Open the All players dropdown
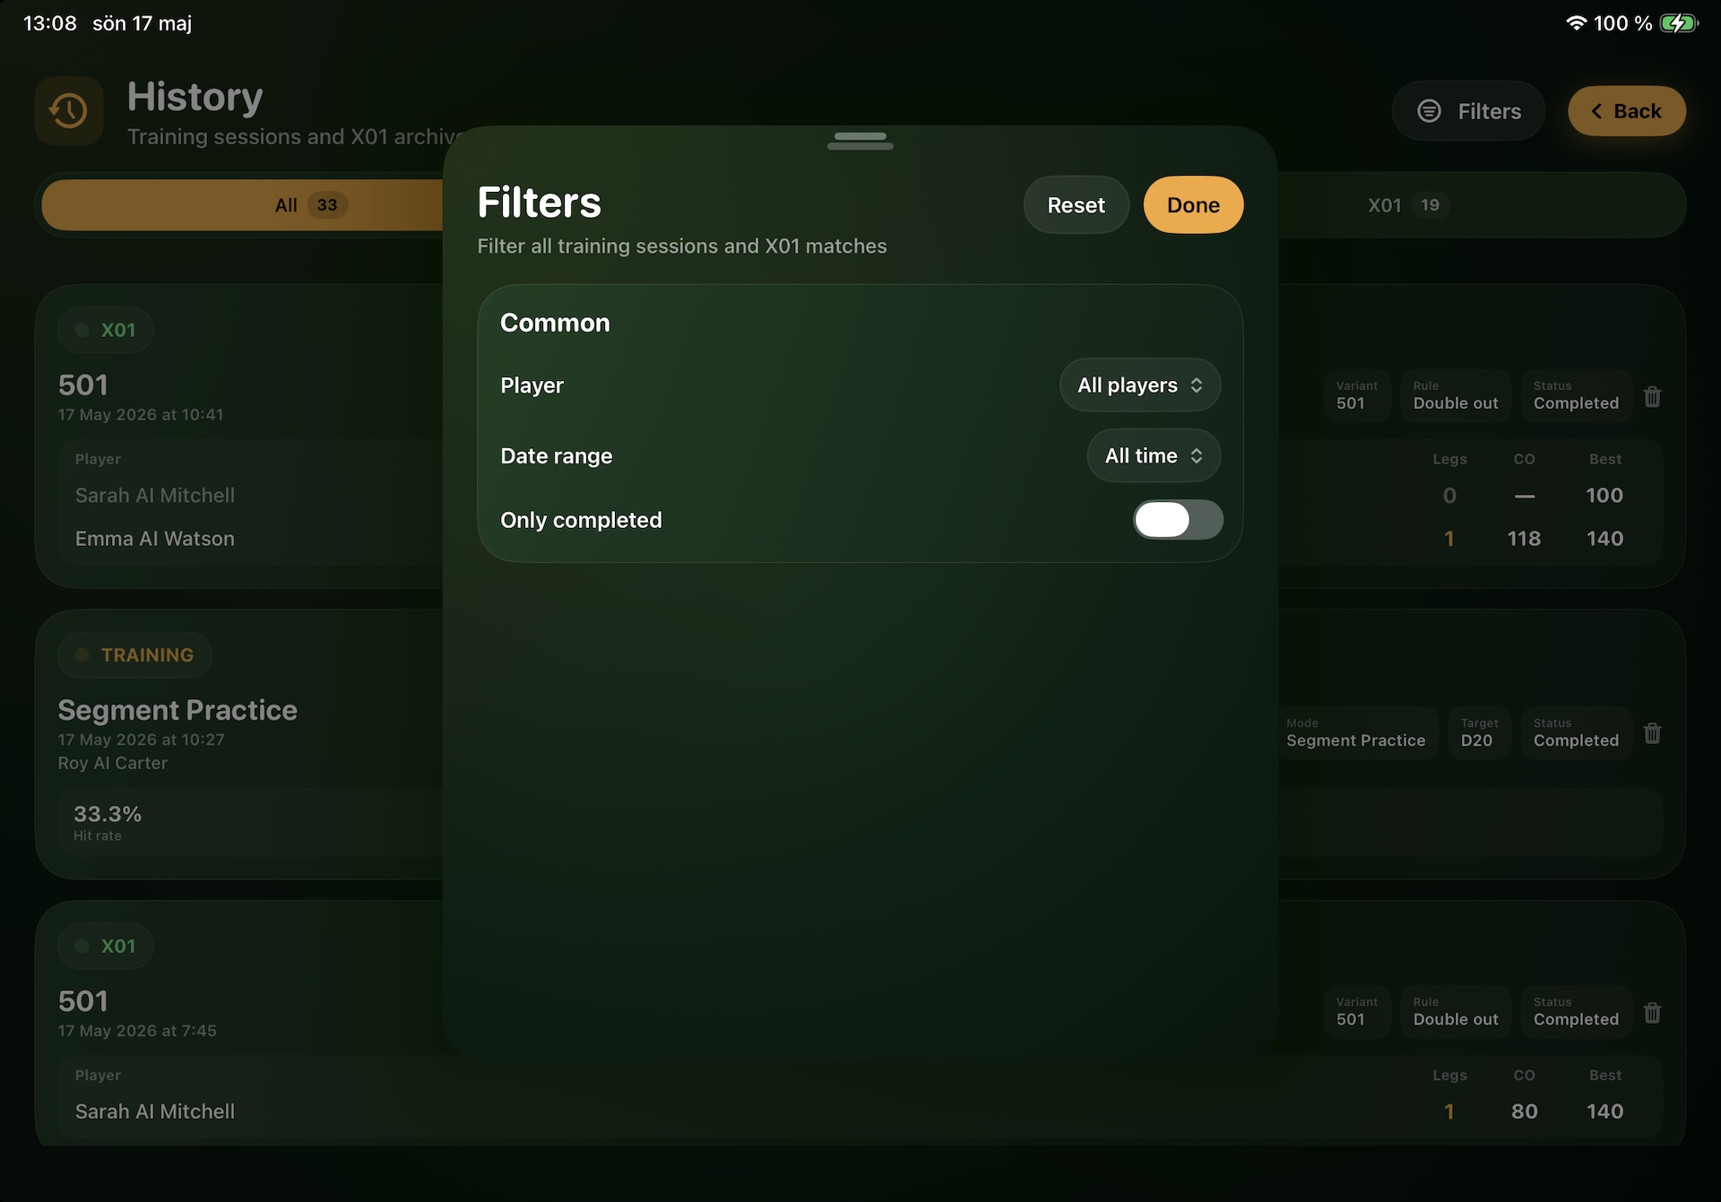1721x1202 pixels. 1139,385
